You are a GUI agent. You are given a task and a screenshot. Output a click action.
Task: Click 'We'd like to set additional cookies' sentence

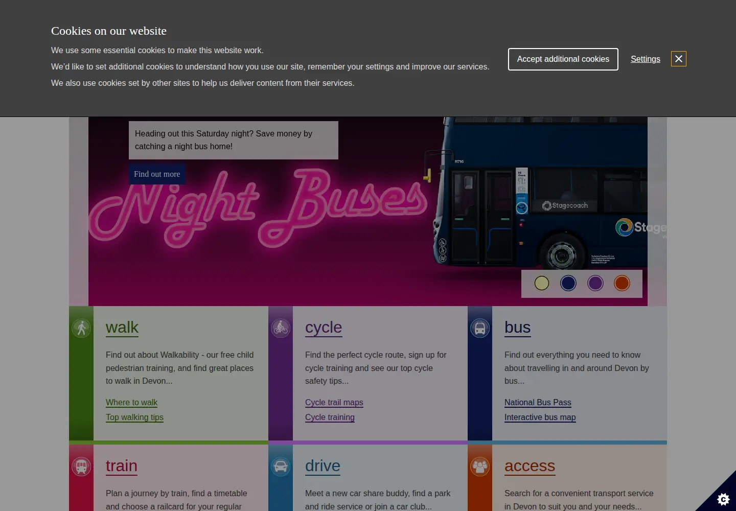tap(270, 67)
